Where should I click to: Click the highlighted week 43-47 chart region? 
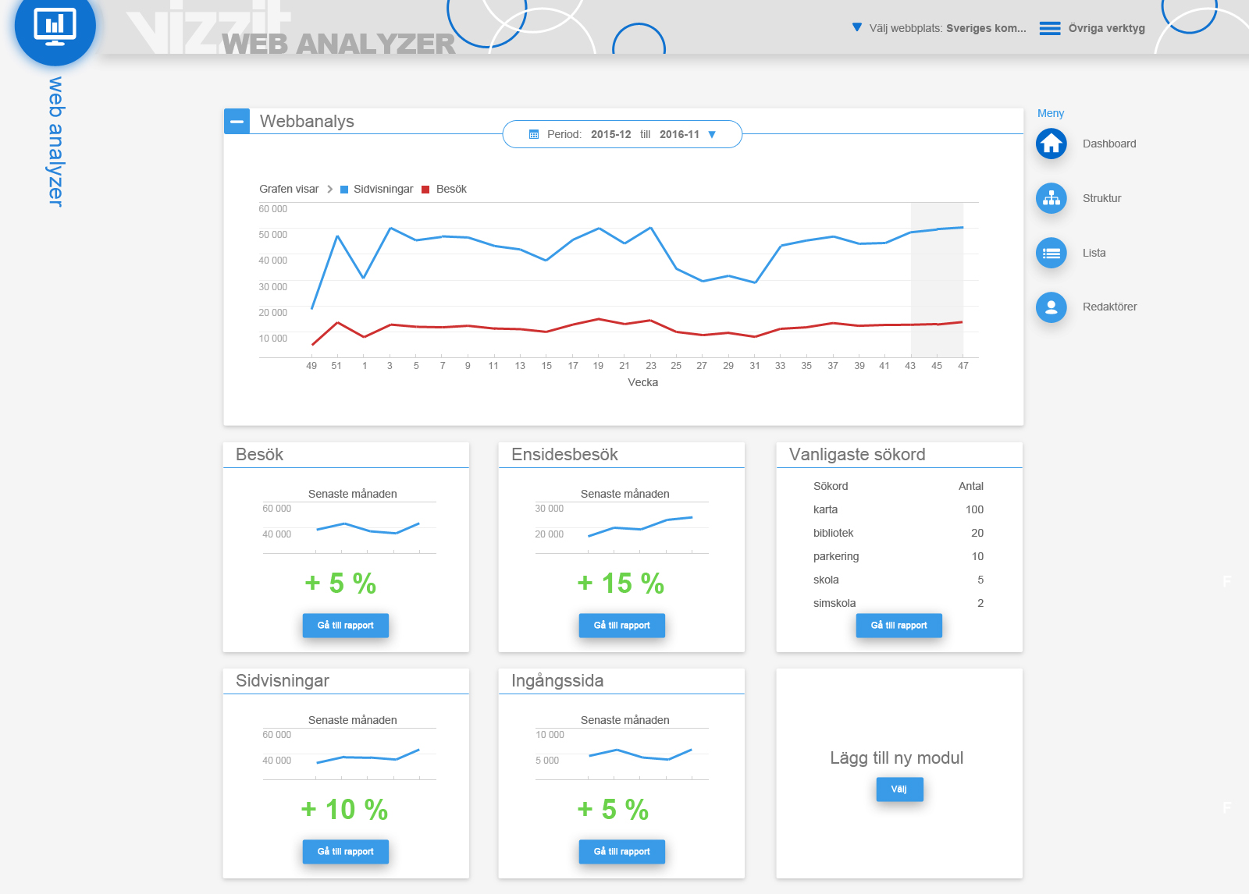937,280
